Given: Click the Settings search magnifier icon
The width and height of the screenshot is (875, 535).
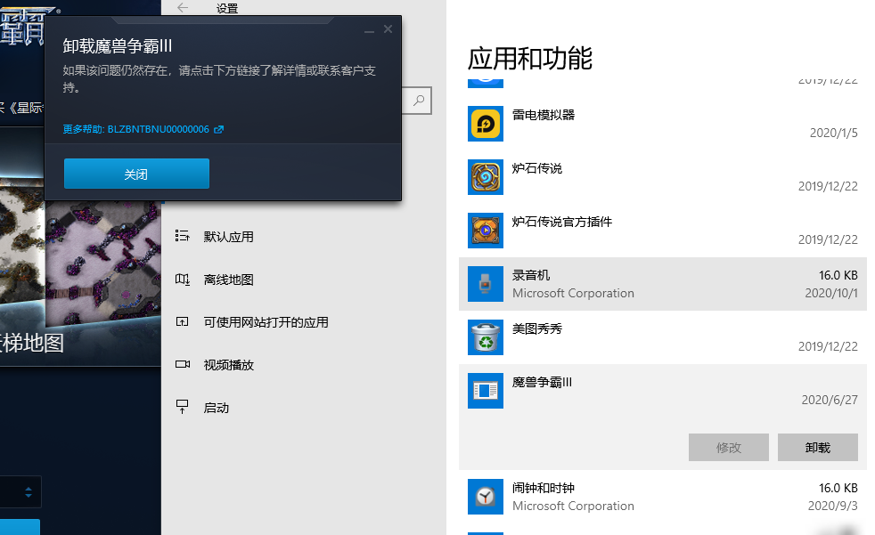Looking at the screenshot, I should pos(419,101).
